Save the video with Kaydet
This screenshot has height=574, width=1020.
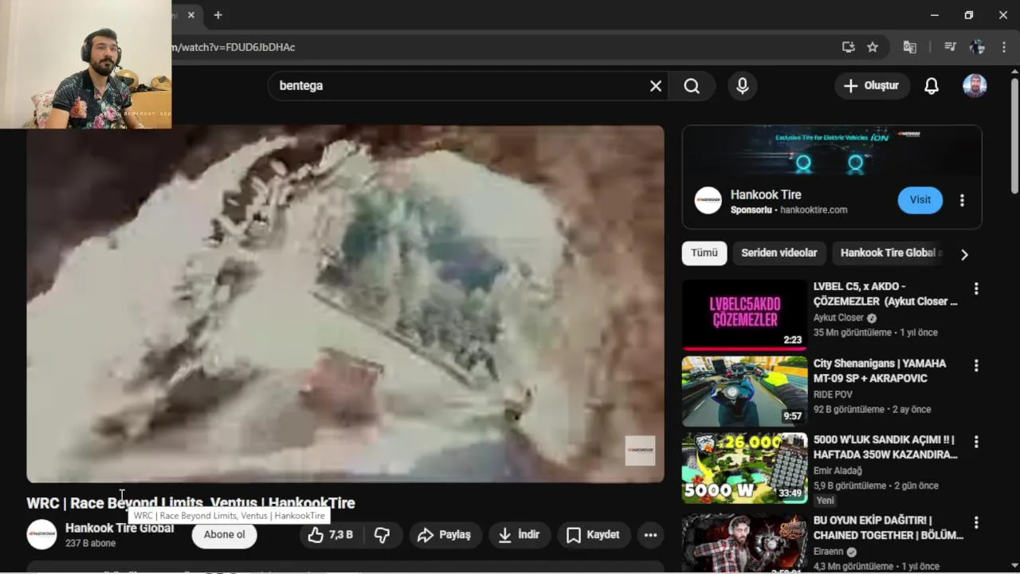click(x=593, y=535)
